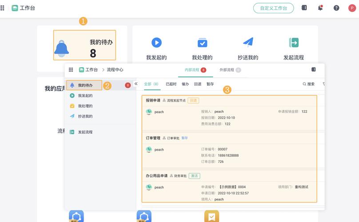The width and height of the screenshot is (359, 222).
Task: Click the 发起流程 green arrow icon shortcut
Action: (294, 43)
